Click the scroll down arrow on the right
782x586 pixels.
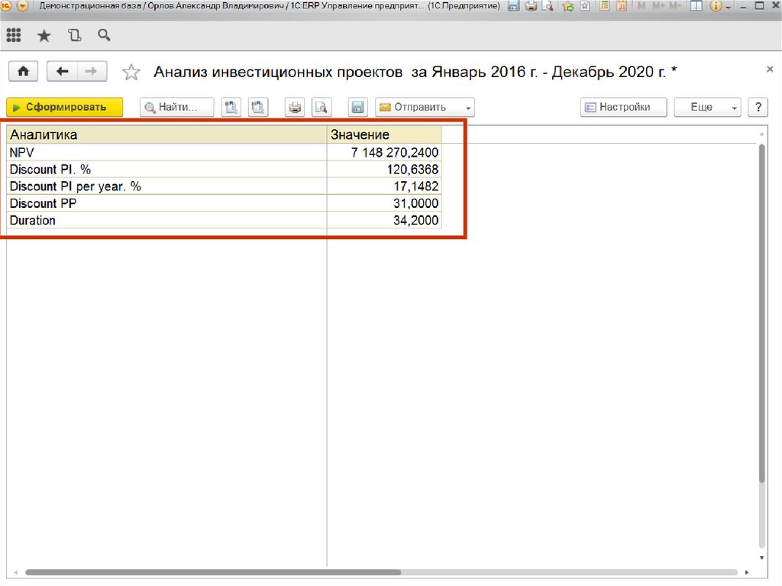point(761,558)
